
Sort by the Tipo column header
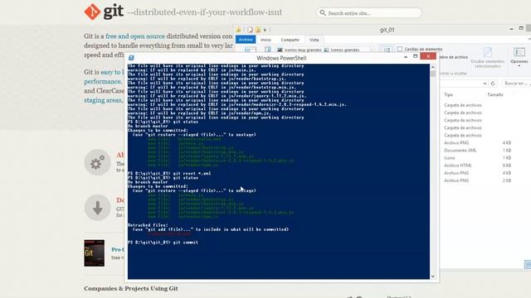(x=448, y=95)
